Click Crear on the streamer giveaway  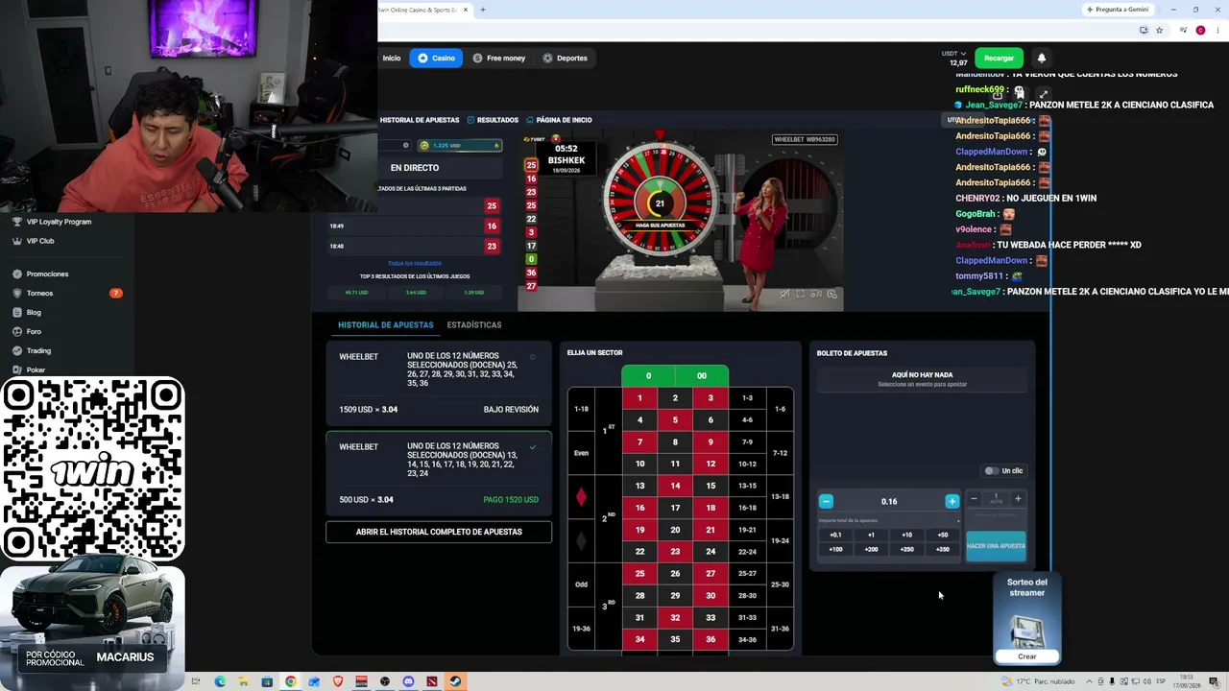tap(1027, 656)
